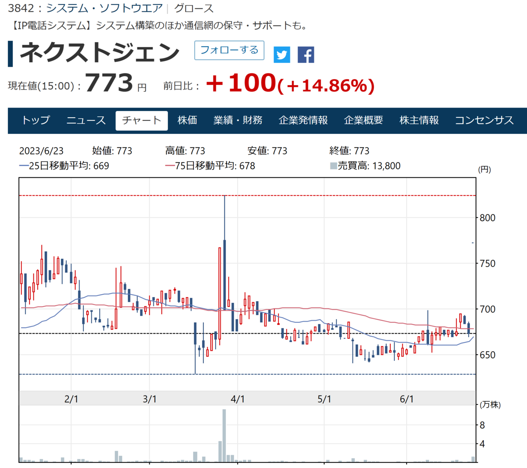Click the company description text about IP電話システム
Screen dimensions: 527x468
[x=159, y=26]
